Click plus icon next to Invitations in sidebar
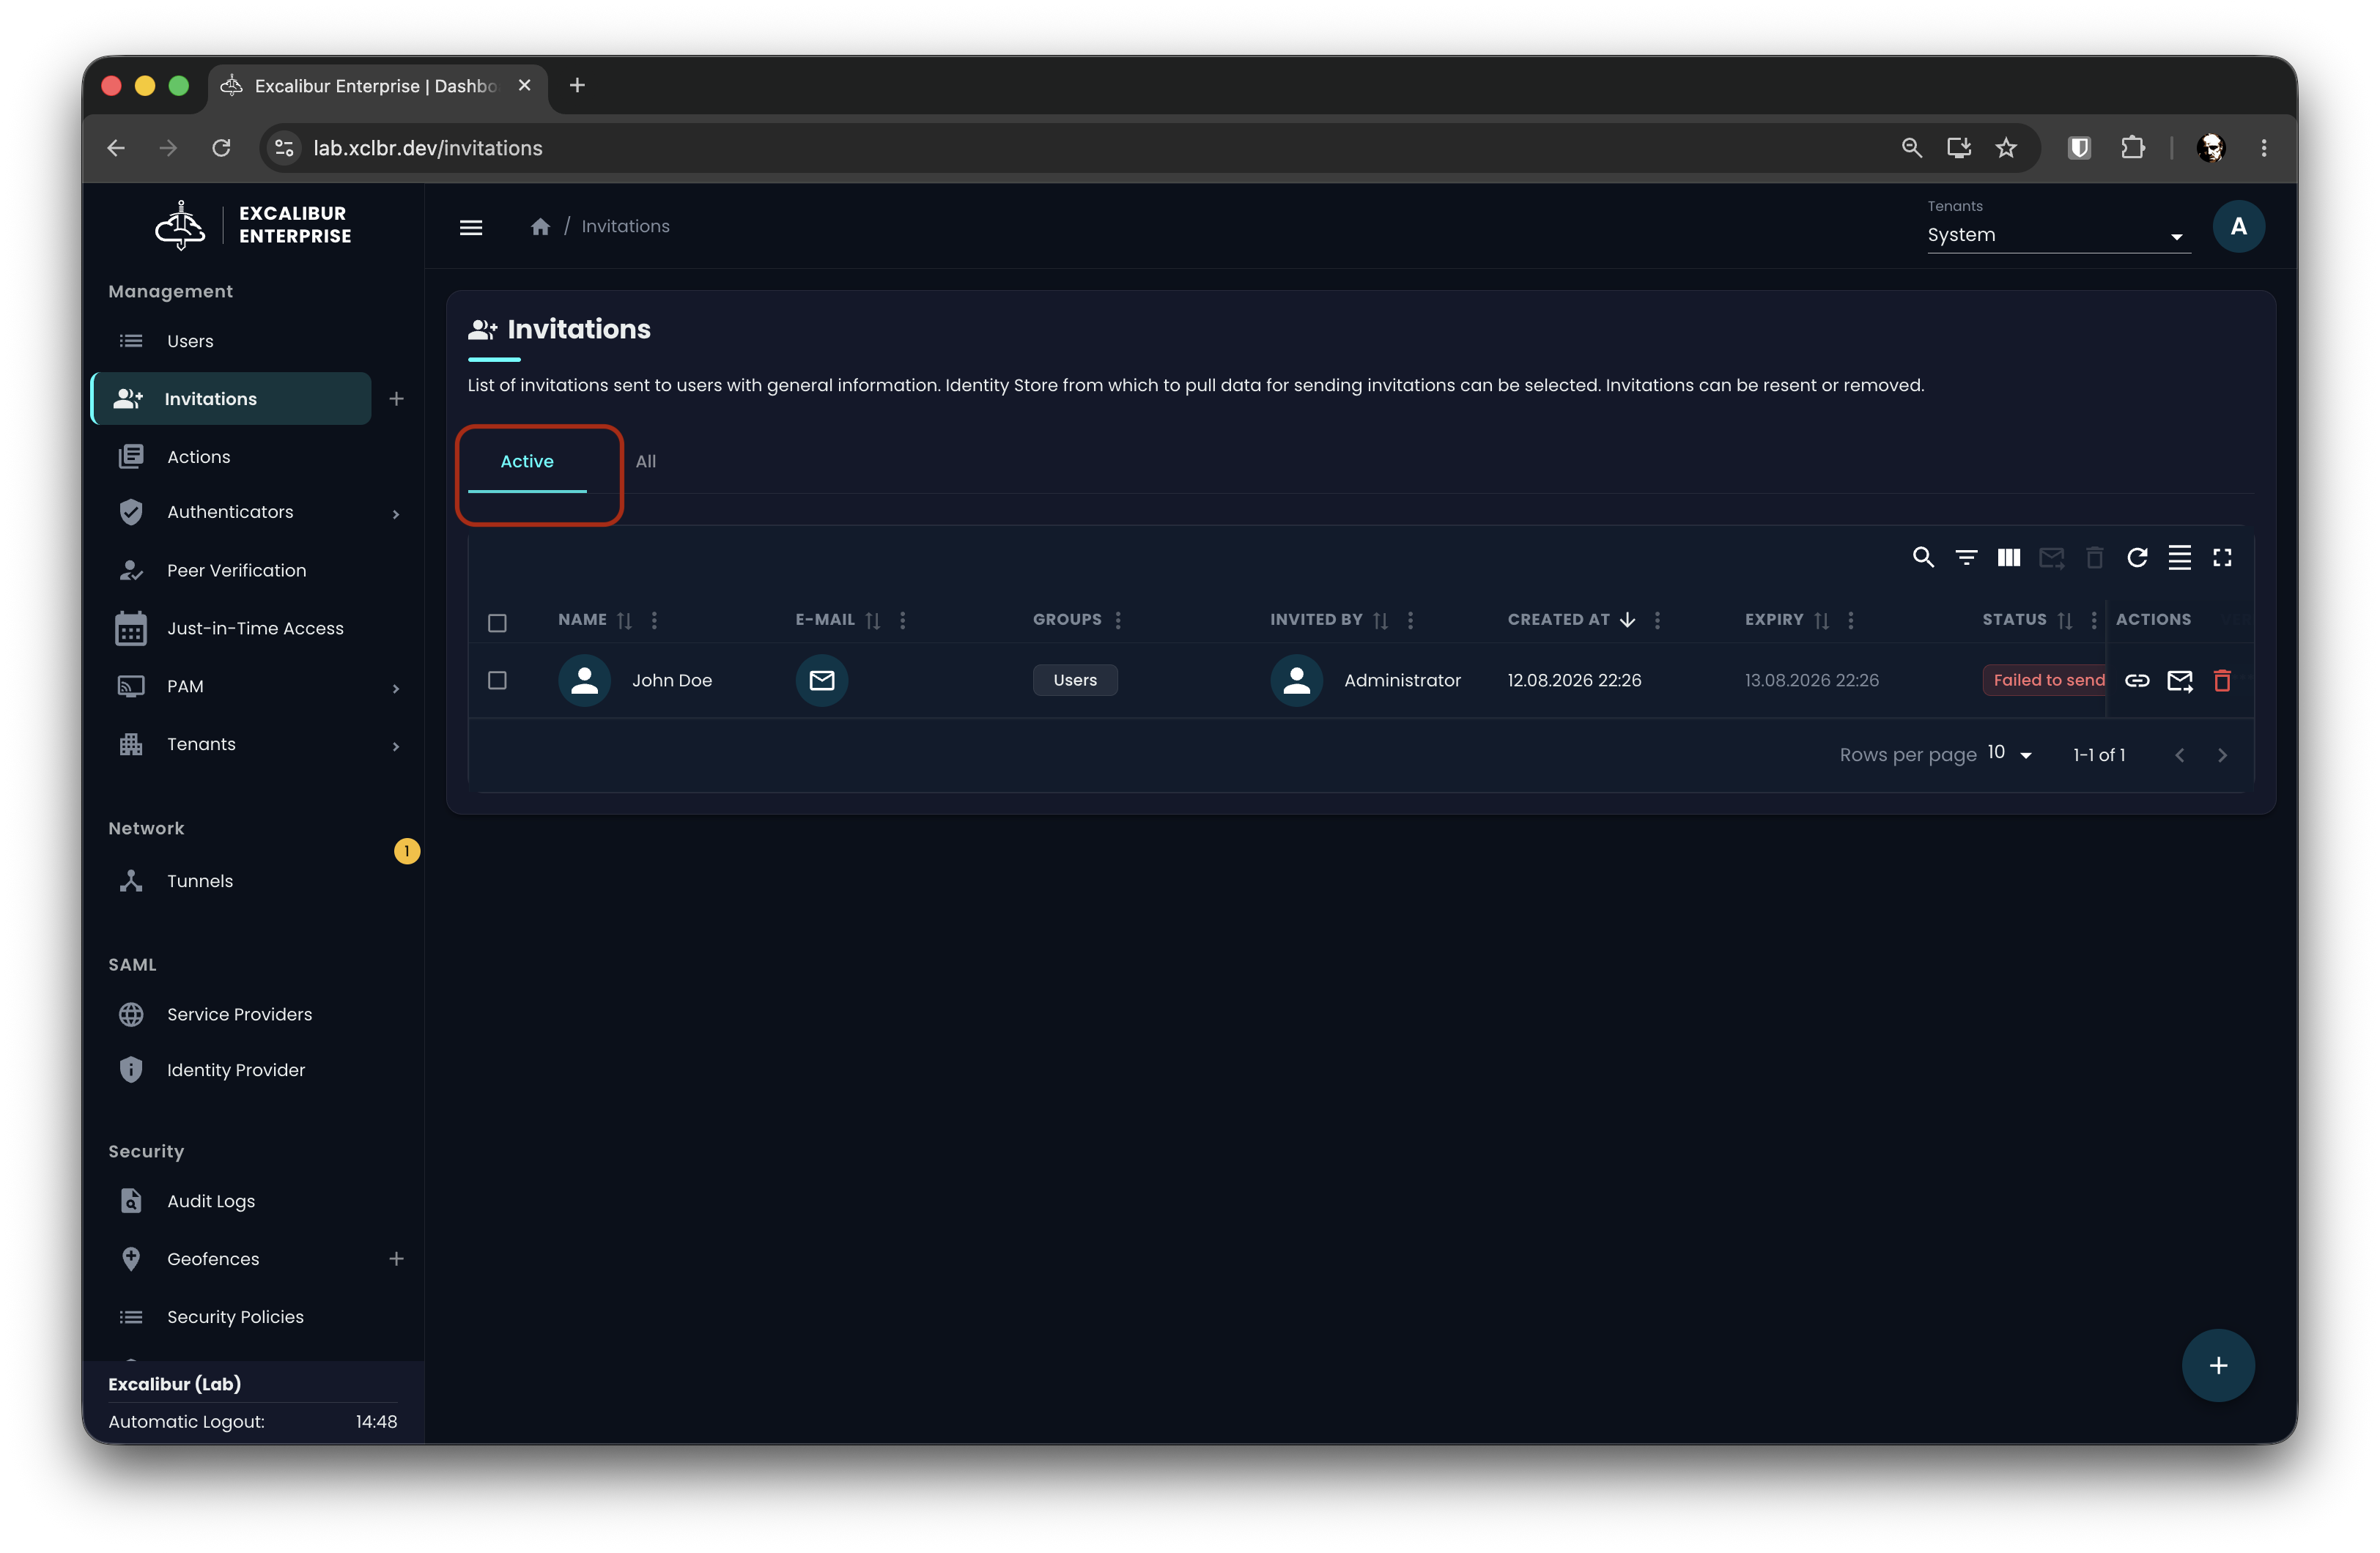 tap(396, 399)
